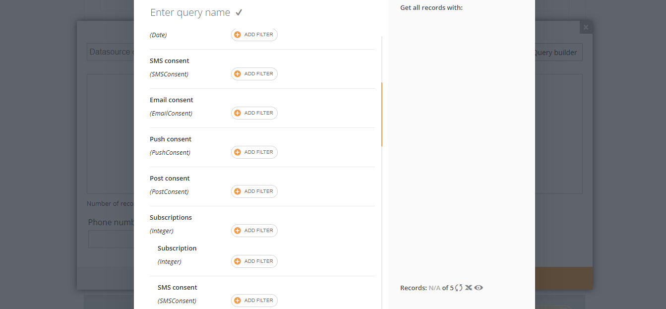Add filter for Post consent

pos(254,191)
